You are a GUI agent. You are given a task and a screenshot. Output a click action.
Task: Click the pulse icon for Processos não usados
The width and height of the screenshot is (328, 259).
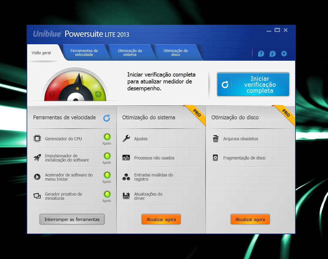126,158
